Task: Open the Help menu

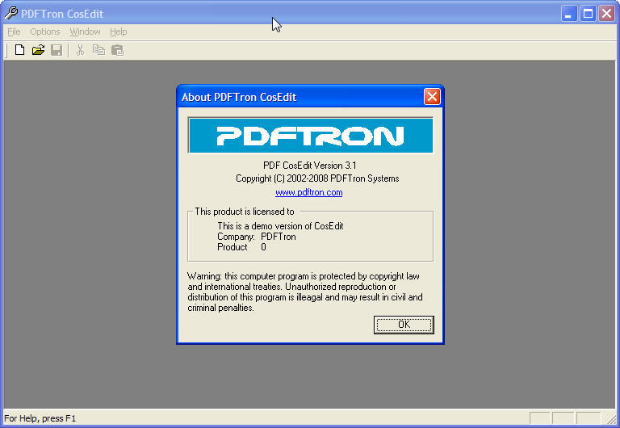Action: (x=118, y=31)
